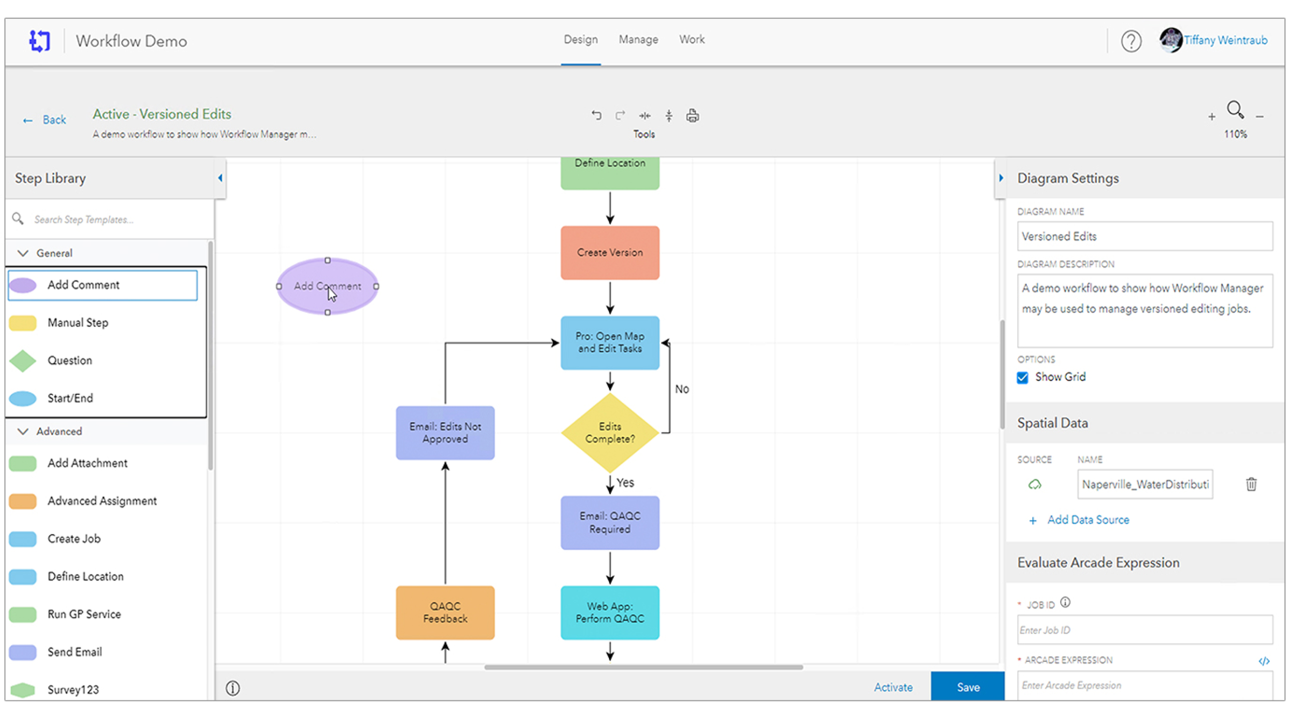Click in the Diagram Description text area
This screenshot has height=725, width=1289.
coord(1144,310)
